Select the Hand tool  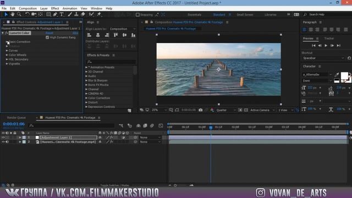tap(13, 14)
